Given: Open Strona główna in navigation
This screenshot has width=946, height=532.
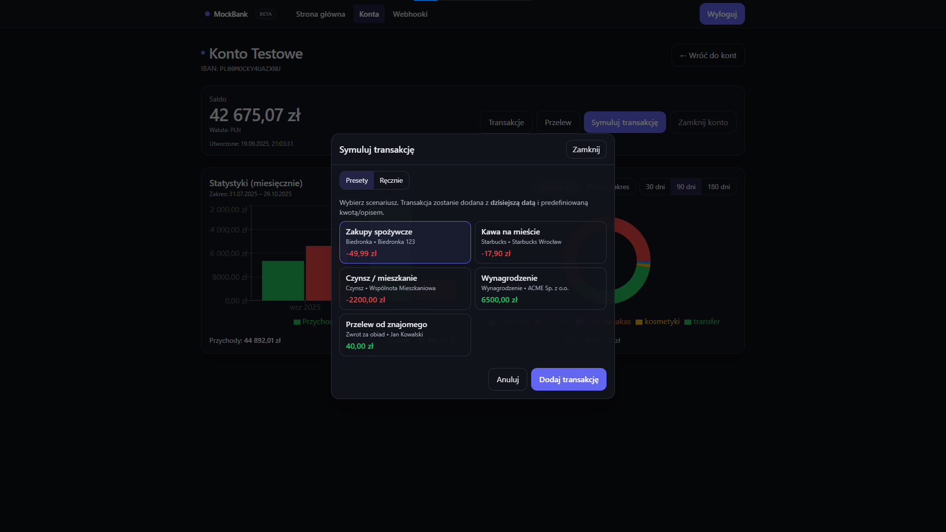Looking at the screenshot, I should 320,14.
